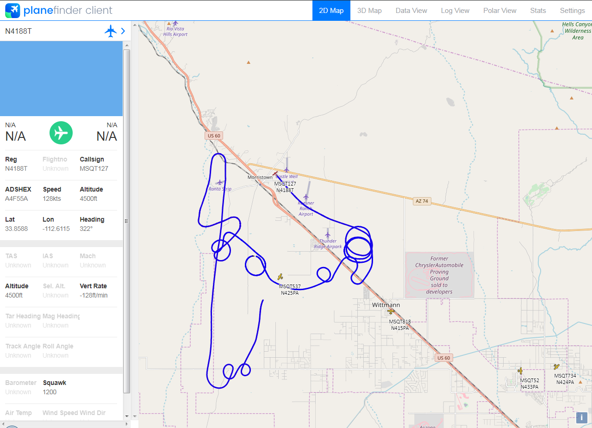Click the US 60 shield south of Wittmann
Screen dimensions: 592x428
pos(443,358)
